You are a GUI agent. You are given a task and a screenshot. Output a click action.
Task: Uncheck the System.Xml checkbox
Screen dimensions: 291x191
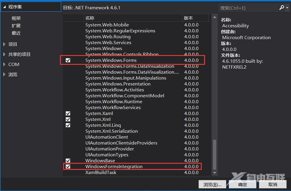[68, 119]
